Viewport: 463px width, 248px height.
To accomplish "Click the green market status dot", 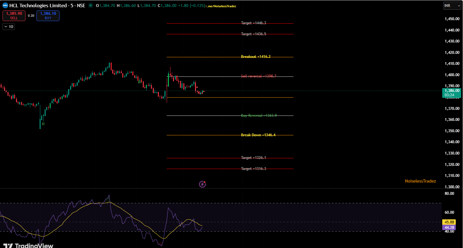I will pos(91,6).
